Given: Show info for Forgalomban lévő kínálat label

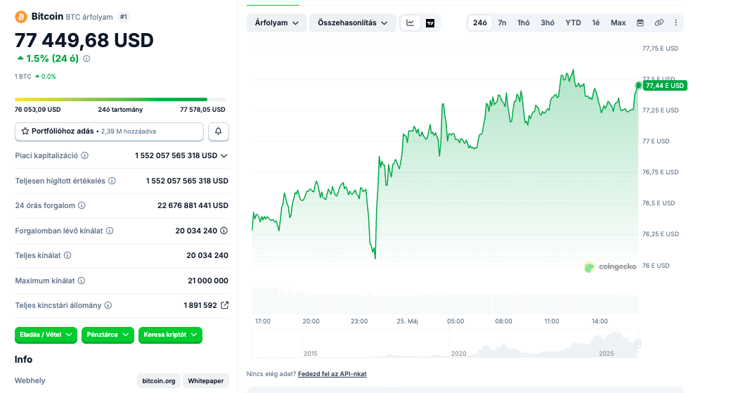Looking at the screenshot, I should coord(110,231).
